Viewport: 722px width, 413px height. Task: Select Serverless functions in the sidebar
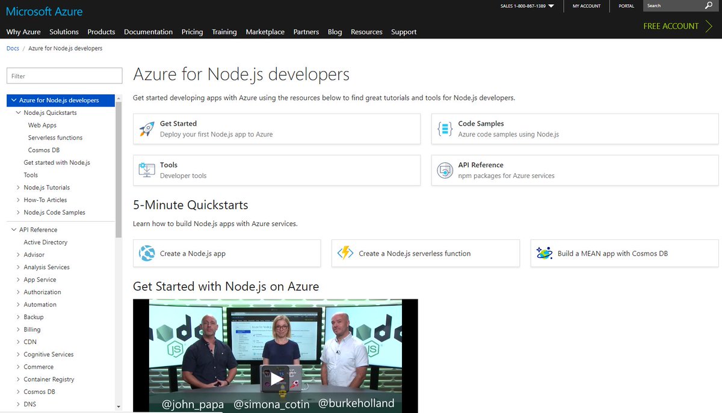point(55,138)
